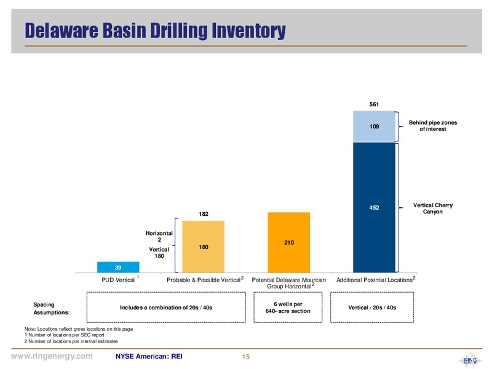Viewport: 492px width, 369px height.
Task: Click the Horizontal 2 annotation
Action: tap(159, 236)
